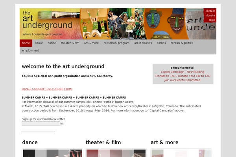Open the Dance Concert DVD order form
The image size is (236, 157).
pyautogui.click(x=47, y=89)
